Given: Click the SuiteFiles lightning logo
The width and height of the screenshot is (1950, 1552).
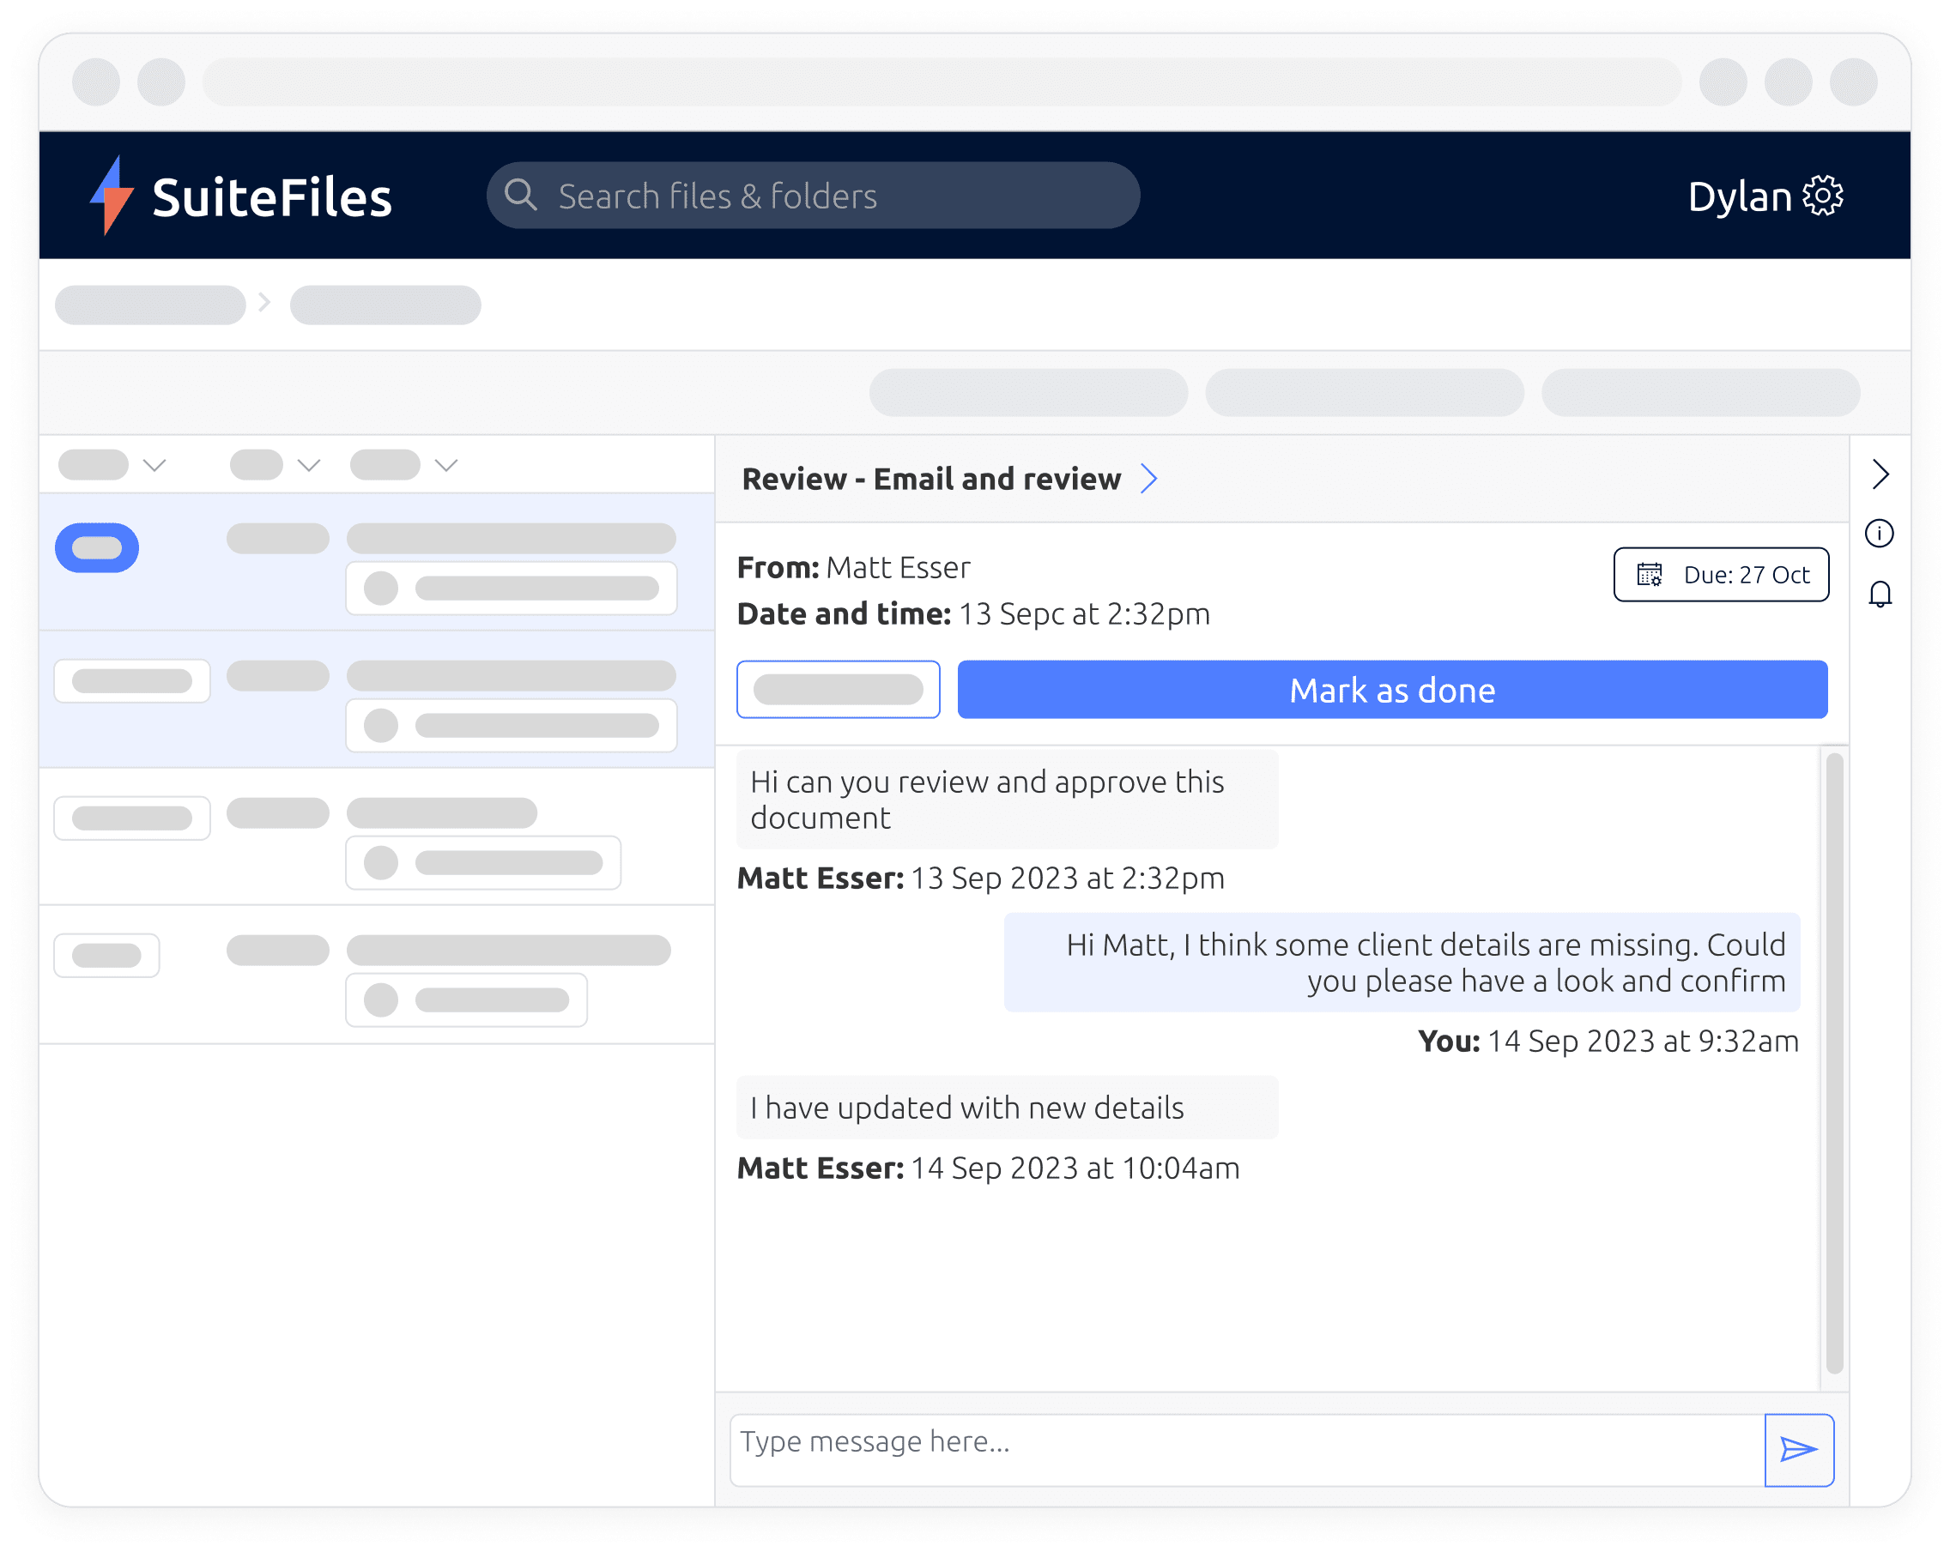Looking at the screenshot, I should [x=112, y=196].
